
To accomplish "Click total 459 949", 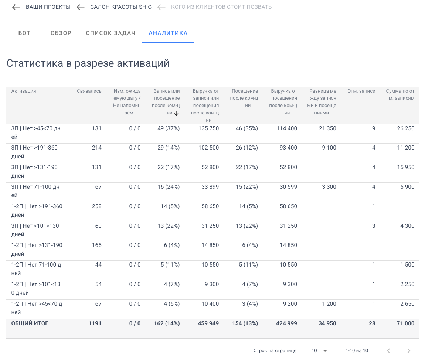I will [x=208, y=323].
